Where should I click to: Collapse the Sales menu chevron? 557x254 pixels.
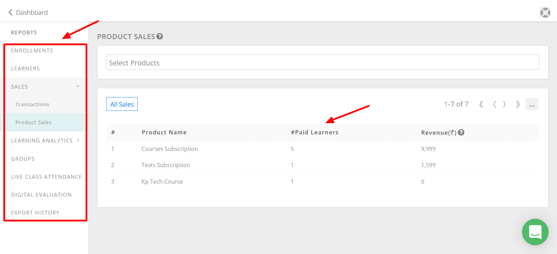tap(78, 87)
